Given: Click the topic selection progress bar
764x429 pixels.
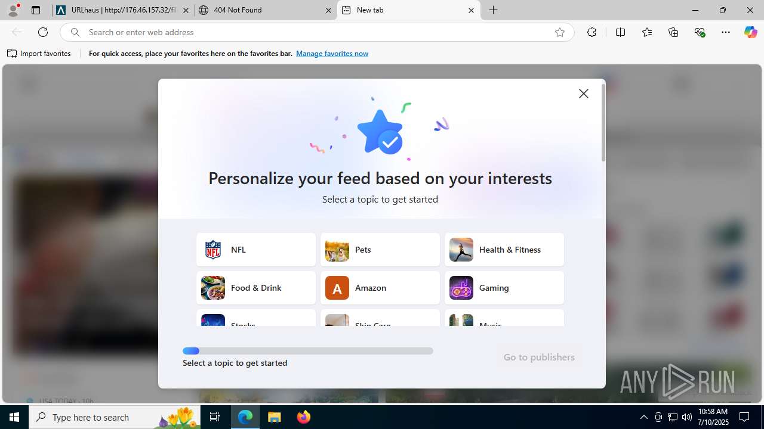Looking at the screenshot, I should point(308,351).
